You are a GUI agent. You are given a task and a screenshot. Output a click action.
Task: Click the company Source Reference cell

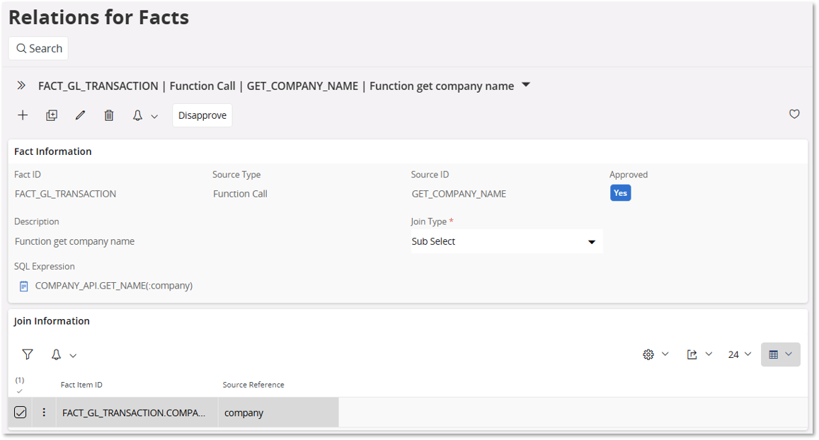click(x=278, y=412)
